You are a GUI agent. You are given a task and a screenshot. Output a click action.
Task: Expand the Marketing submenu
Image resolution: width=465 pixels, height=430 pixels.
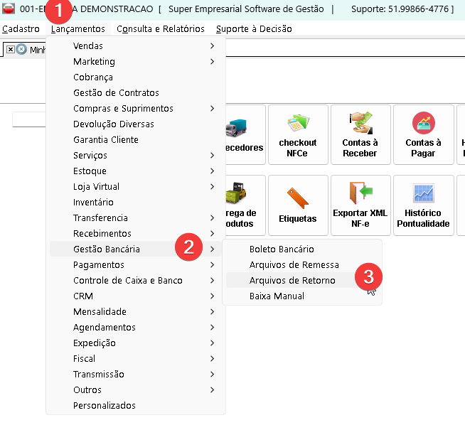click(x=136, y=62)
